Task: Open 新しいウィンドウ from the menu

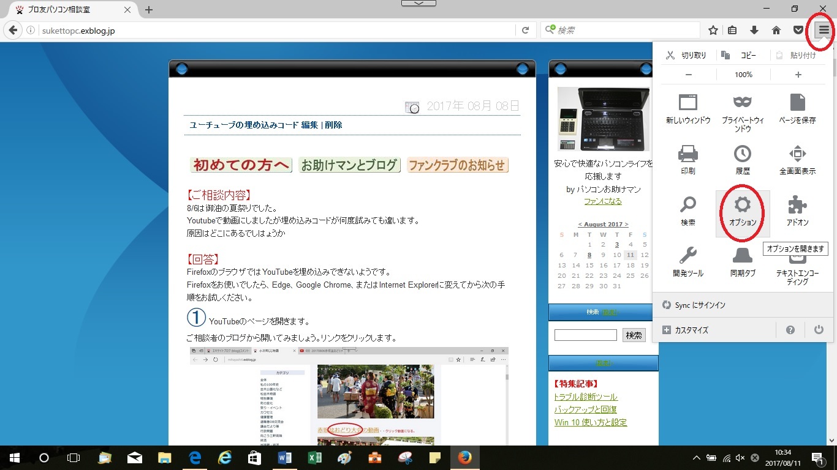Action: point(688,109)
